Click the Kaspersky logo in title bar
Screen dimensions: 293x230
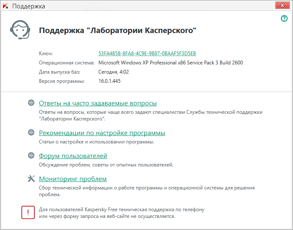[5, 6]
